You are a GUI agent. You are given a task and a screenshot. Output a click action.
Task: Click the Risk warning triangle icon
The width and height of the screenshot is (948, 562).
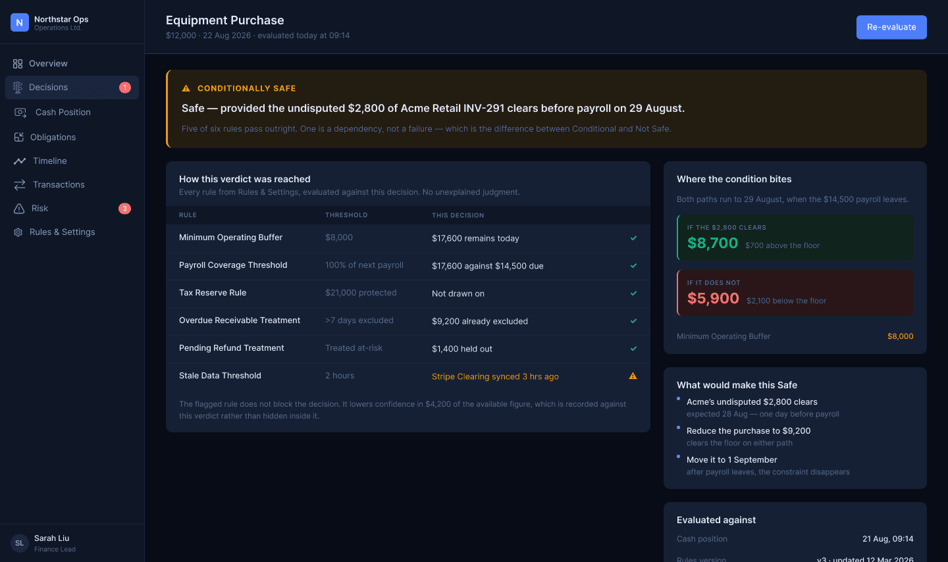[x=19, y=209]
